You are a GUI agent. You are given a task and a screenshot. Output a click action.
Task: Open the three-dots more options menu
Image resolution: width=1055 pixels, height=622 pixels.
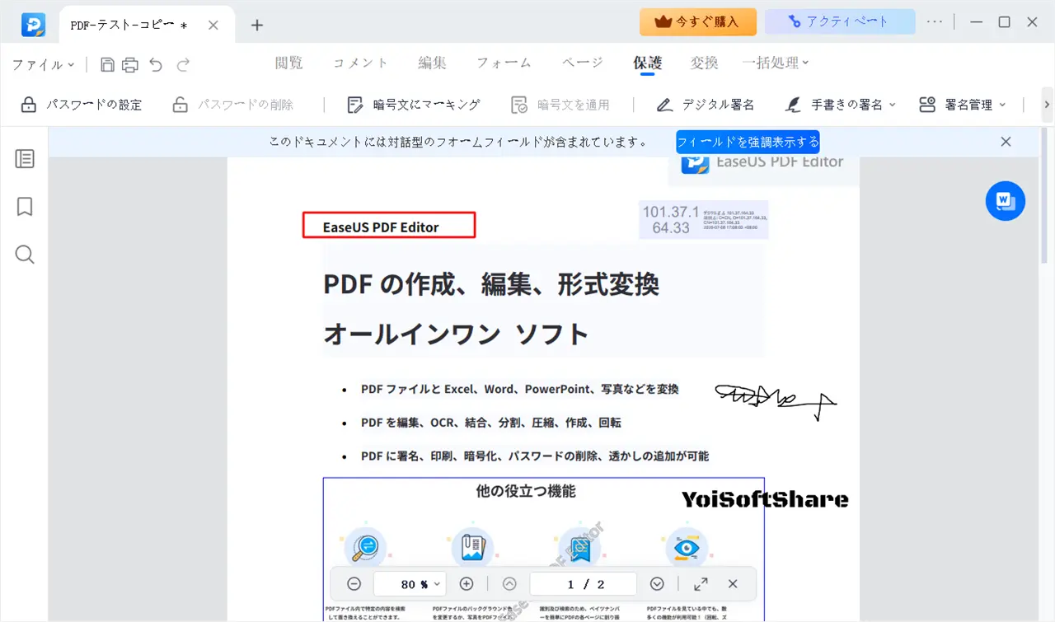[935, 22]
